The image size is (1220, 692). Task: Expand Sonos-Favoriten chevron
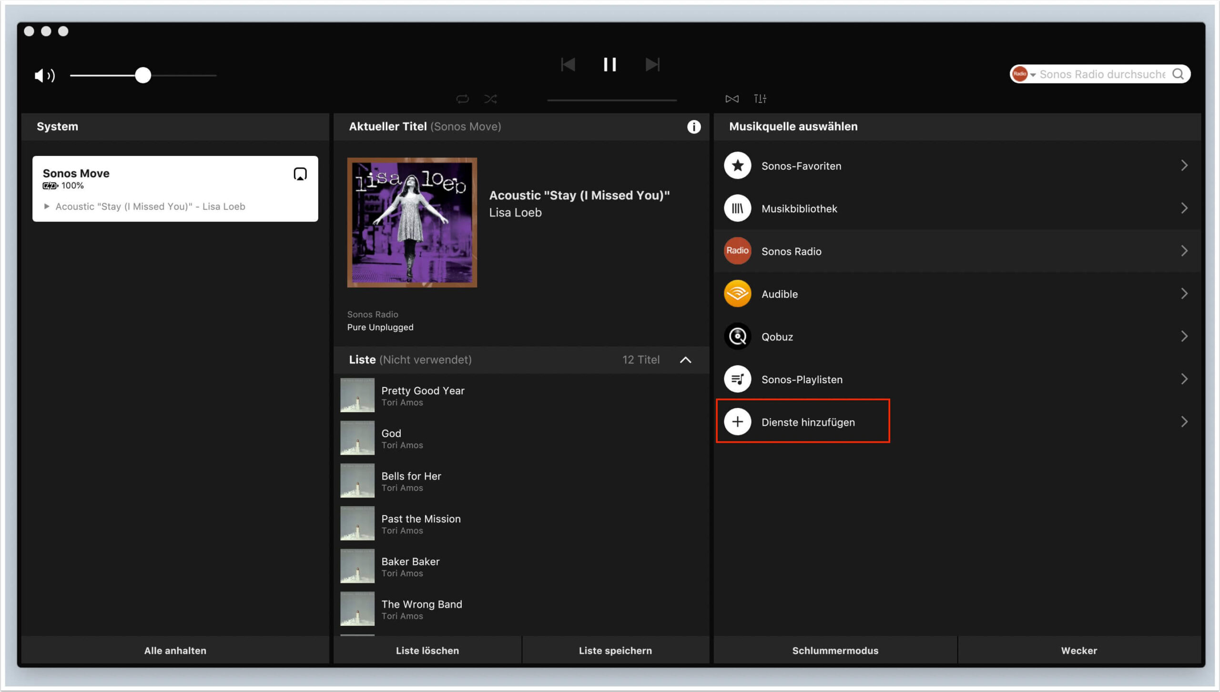[1184, 165]
